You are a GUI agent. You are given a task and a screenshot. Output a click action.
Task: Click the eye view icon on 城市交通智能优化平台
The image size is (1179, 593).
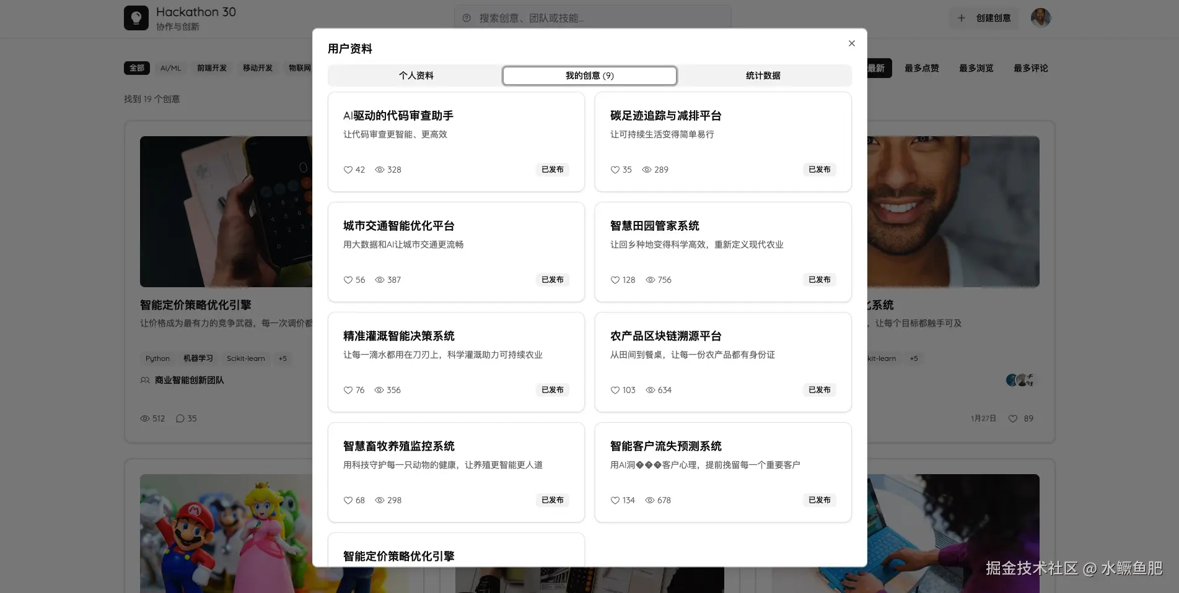379,280
